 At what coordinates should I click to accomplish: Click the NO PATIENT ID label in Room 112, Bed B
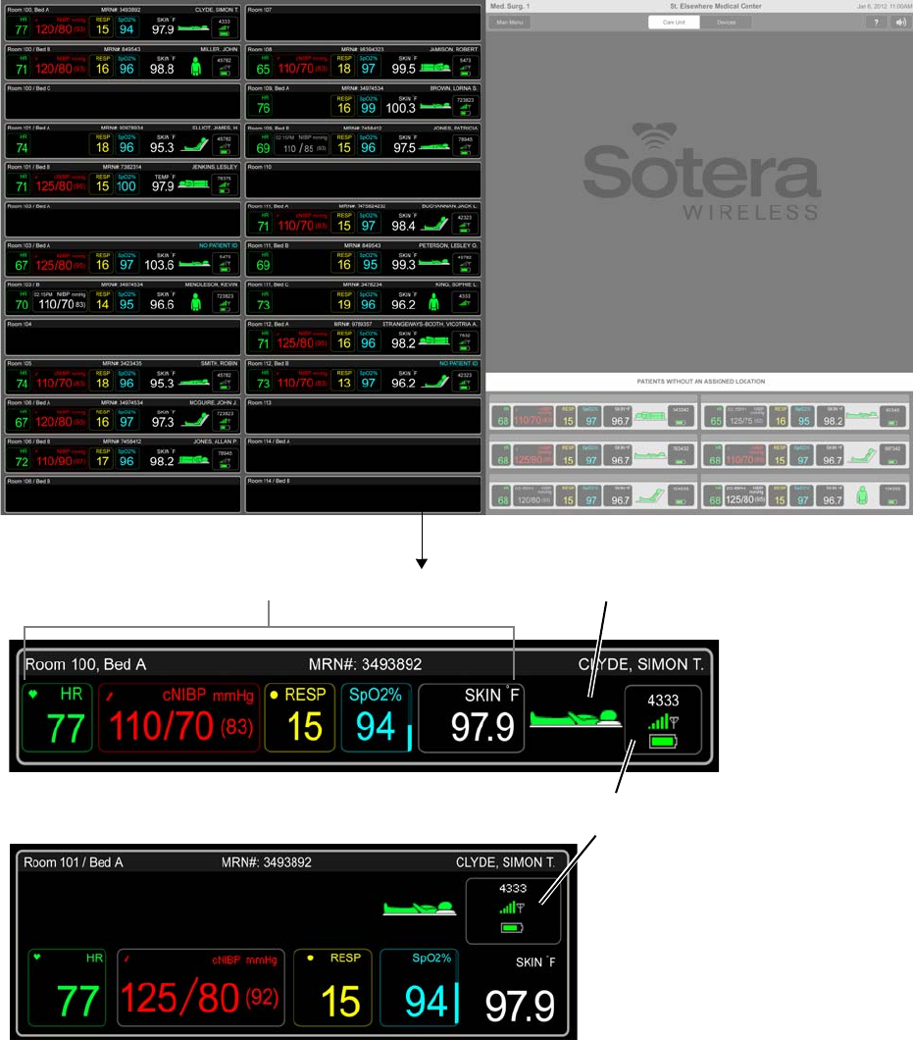pyautogui.click(x=458, y=363)
